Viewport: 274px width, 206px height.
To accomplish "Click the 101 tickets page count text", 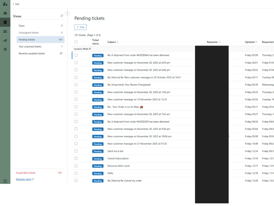I will pos(87,35).
